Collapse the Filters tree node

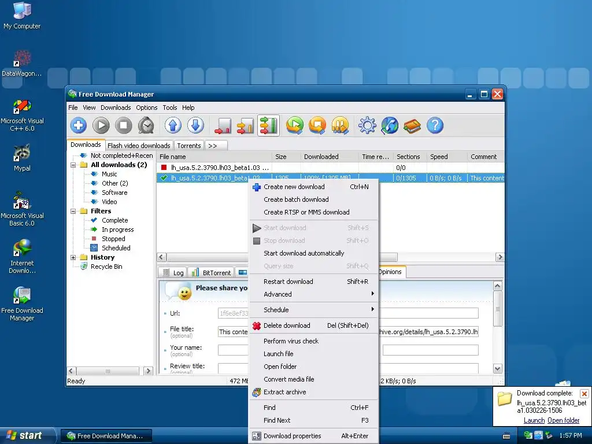pos(73,212)
